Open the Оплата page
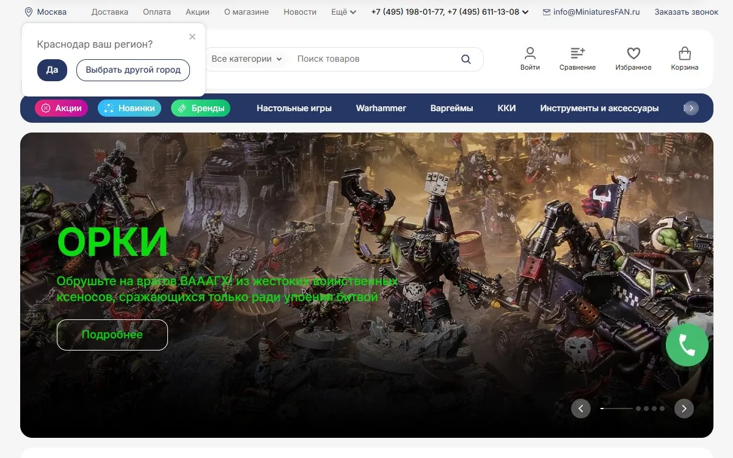The image size is (733, 458). [157, 12]
